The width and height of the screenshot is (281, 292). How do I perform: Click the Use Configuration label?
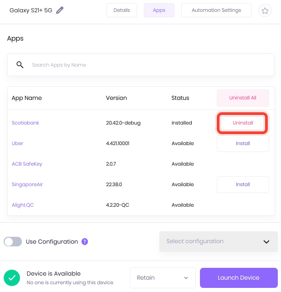coord(52,241)
